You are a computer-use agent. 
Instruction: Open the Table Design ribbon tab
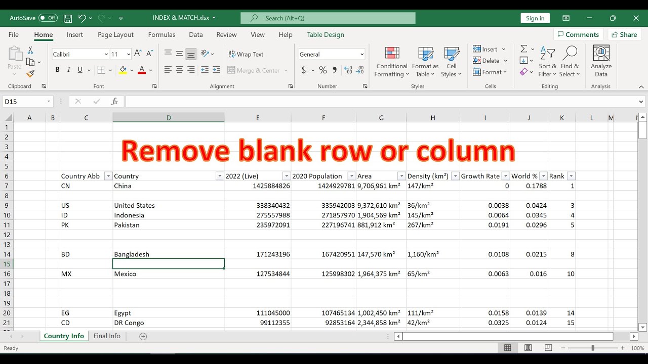coord(326,34)
